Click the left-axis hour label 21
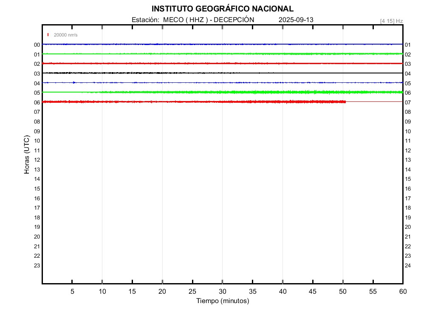Screen dimensions: 435x326 [x=37, y=247]
